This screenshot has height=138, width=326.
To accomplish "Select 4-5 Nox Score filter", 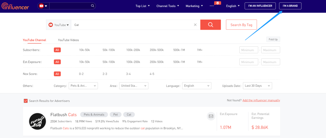I will coord(152,74).
